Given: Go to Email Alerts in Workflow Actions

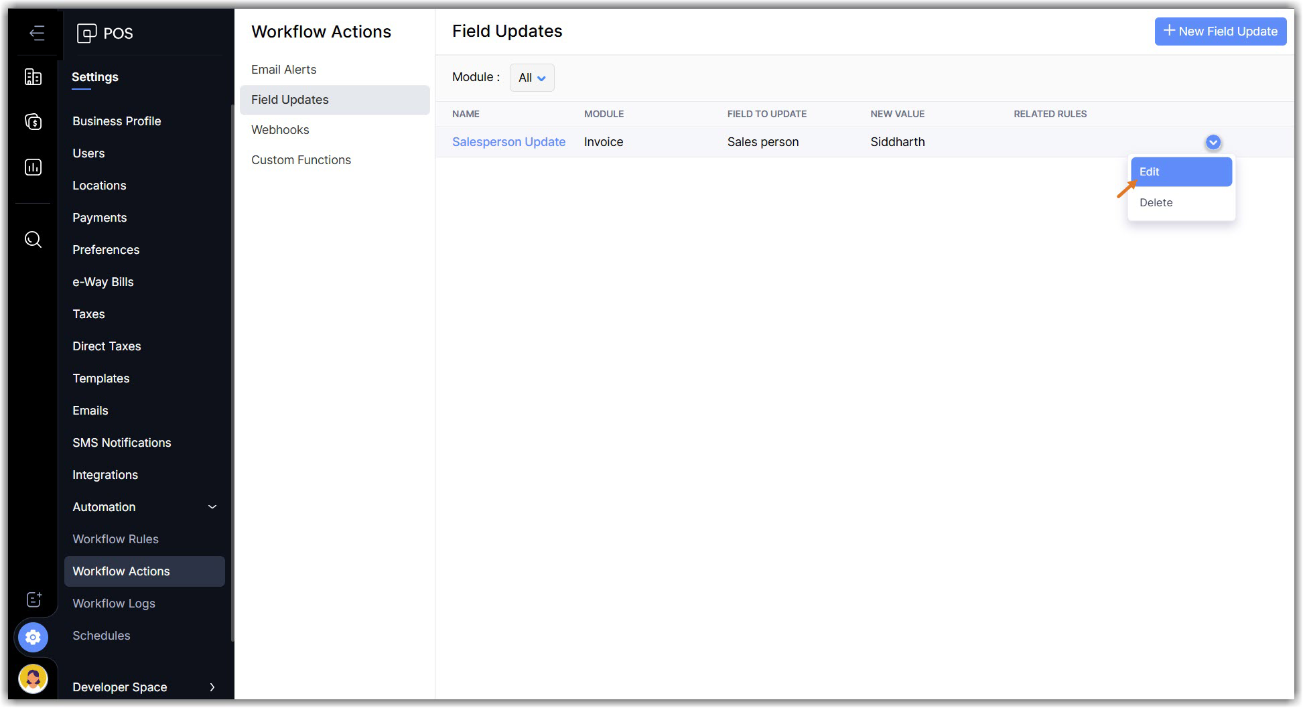Looking at the screenshot, I should [x=283, y=70].
